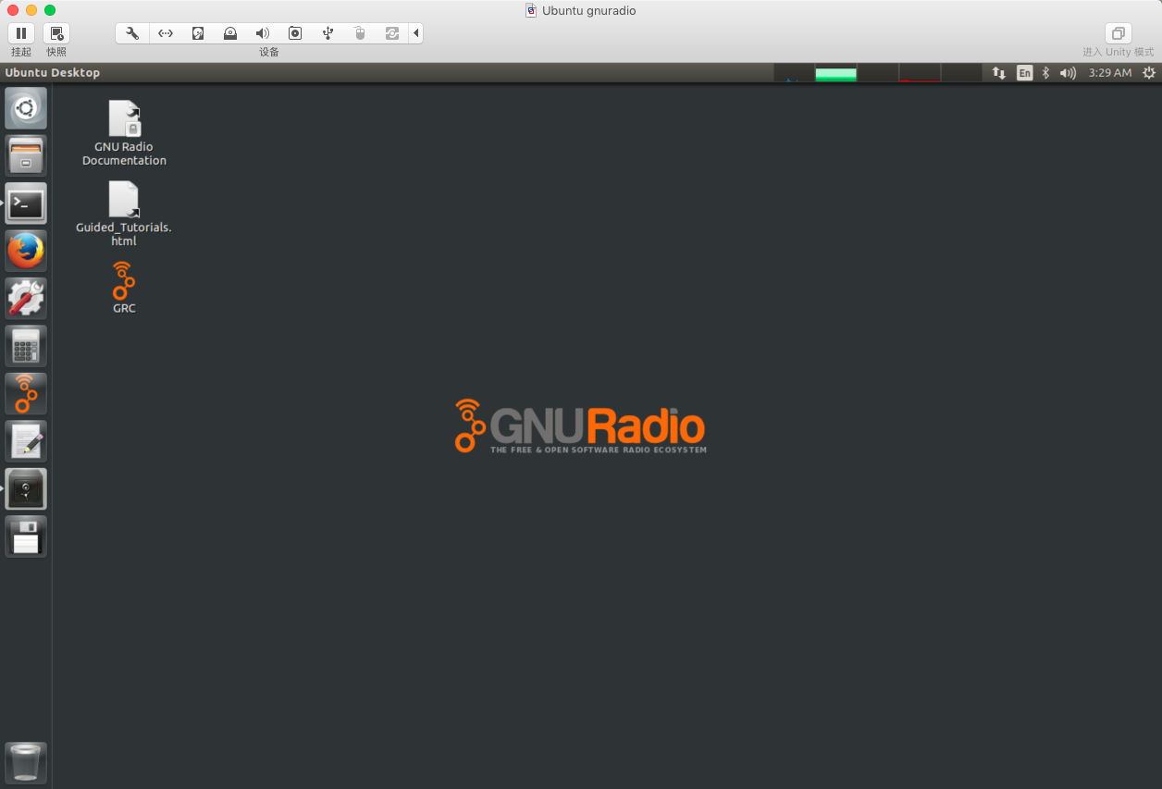
Task: Open the network connections indicator in the panel
Action: (x=999, y=72)
